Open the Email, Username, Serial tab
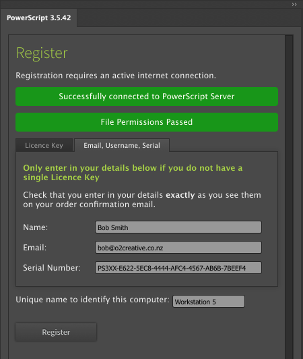This screenshot has width=303, height=359. pyautogui.click(x=122, y=145)
